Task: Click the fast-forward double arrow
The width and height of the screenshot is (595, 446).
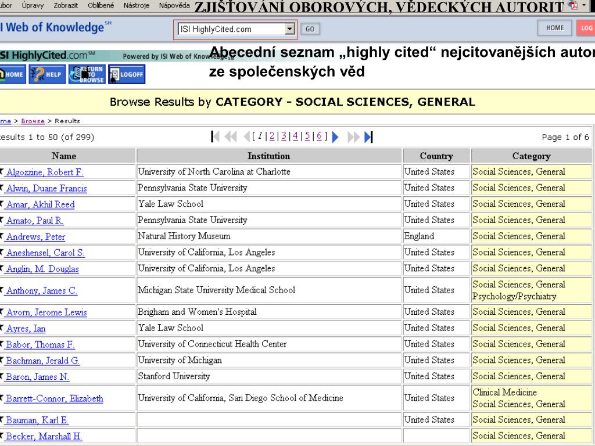Action: [354, 137]
